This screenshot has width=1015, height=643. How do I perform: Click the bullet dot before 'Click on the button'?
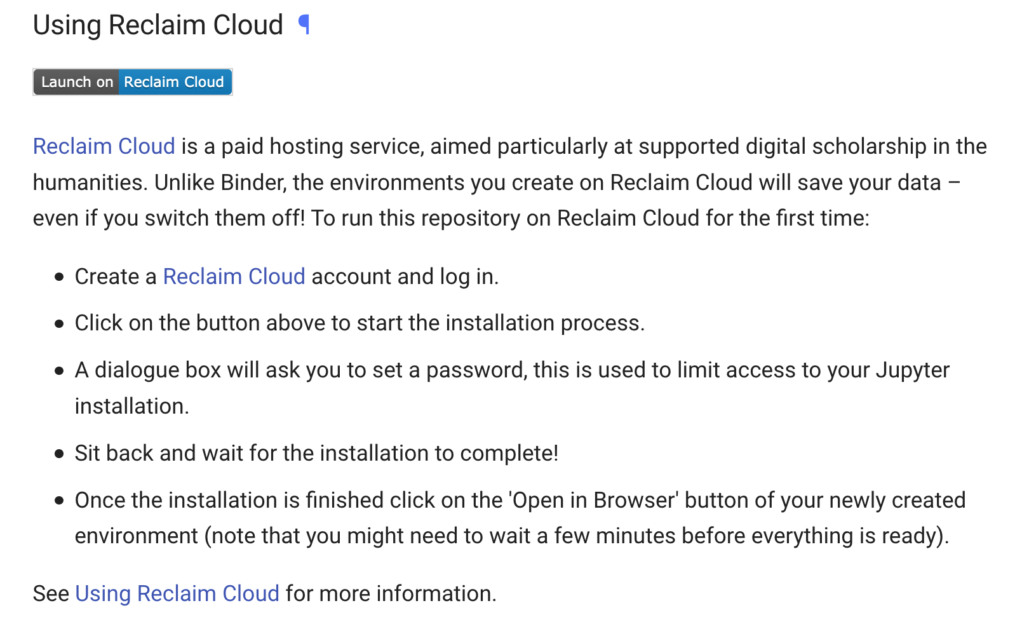click(x=60, y=323)
